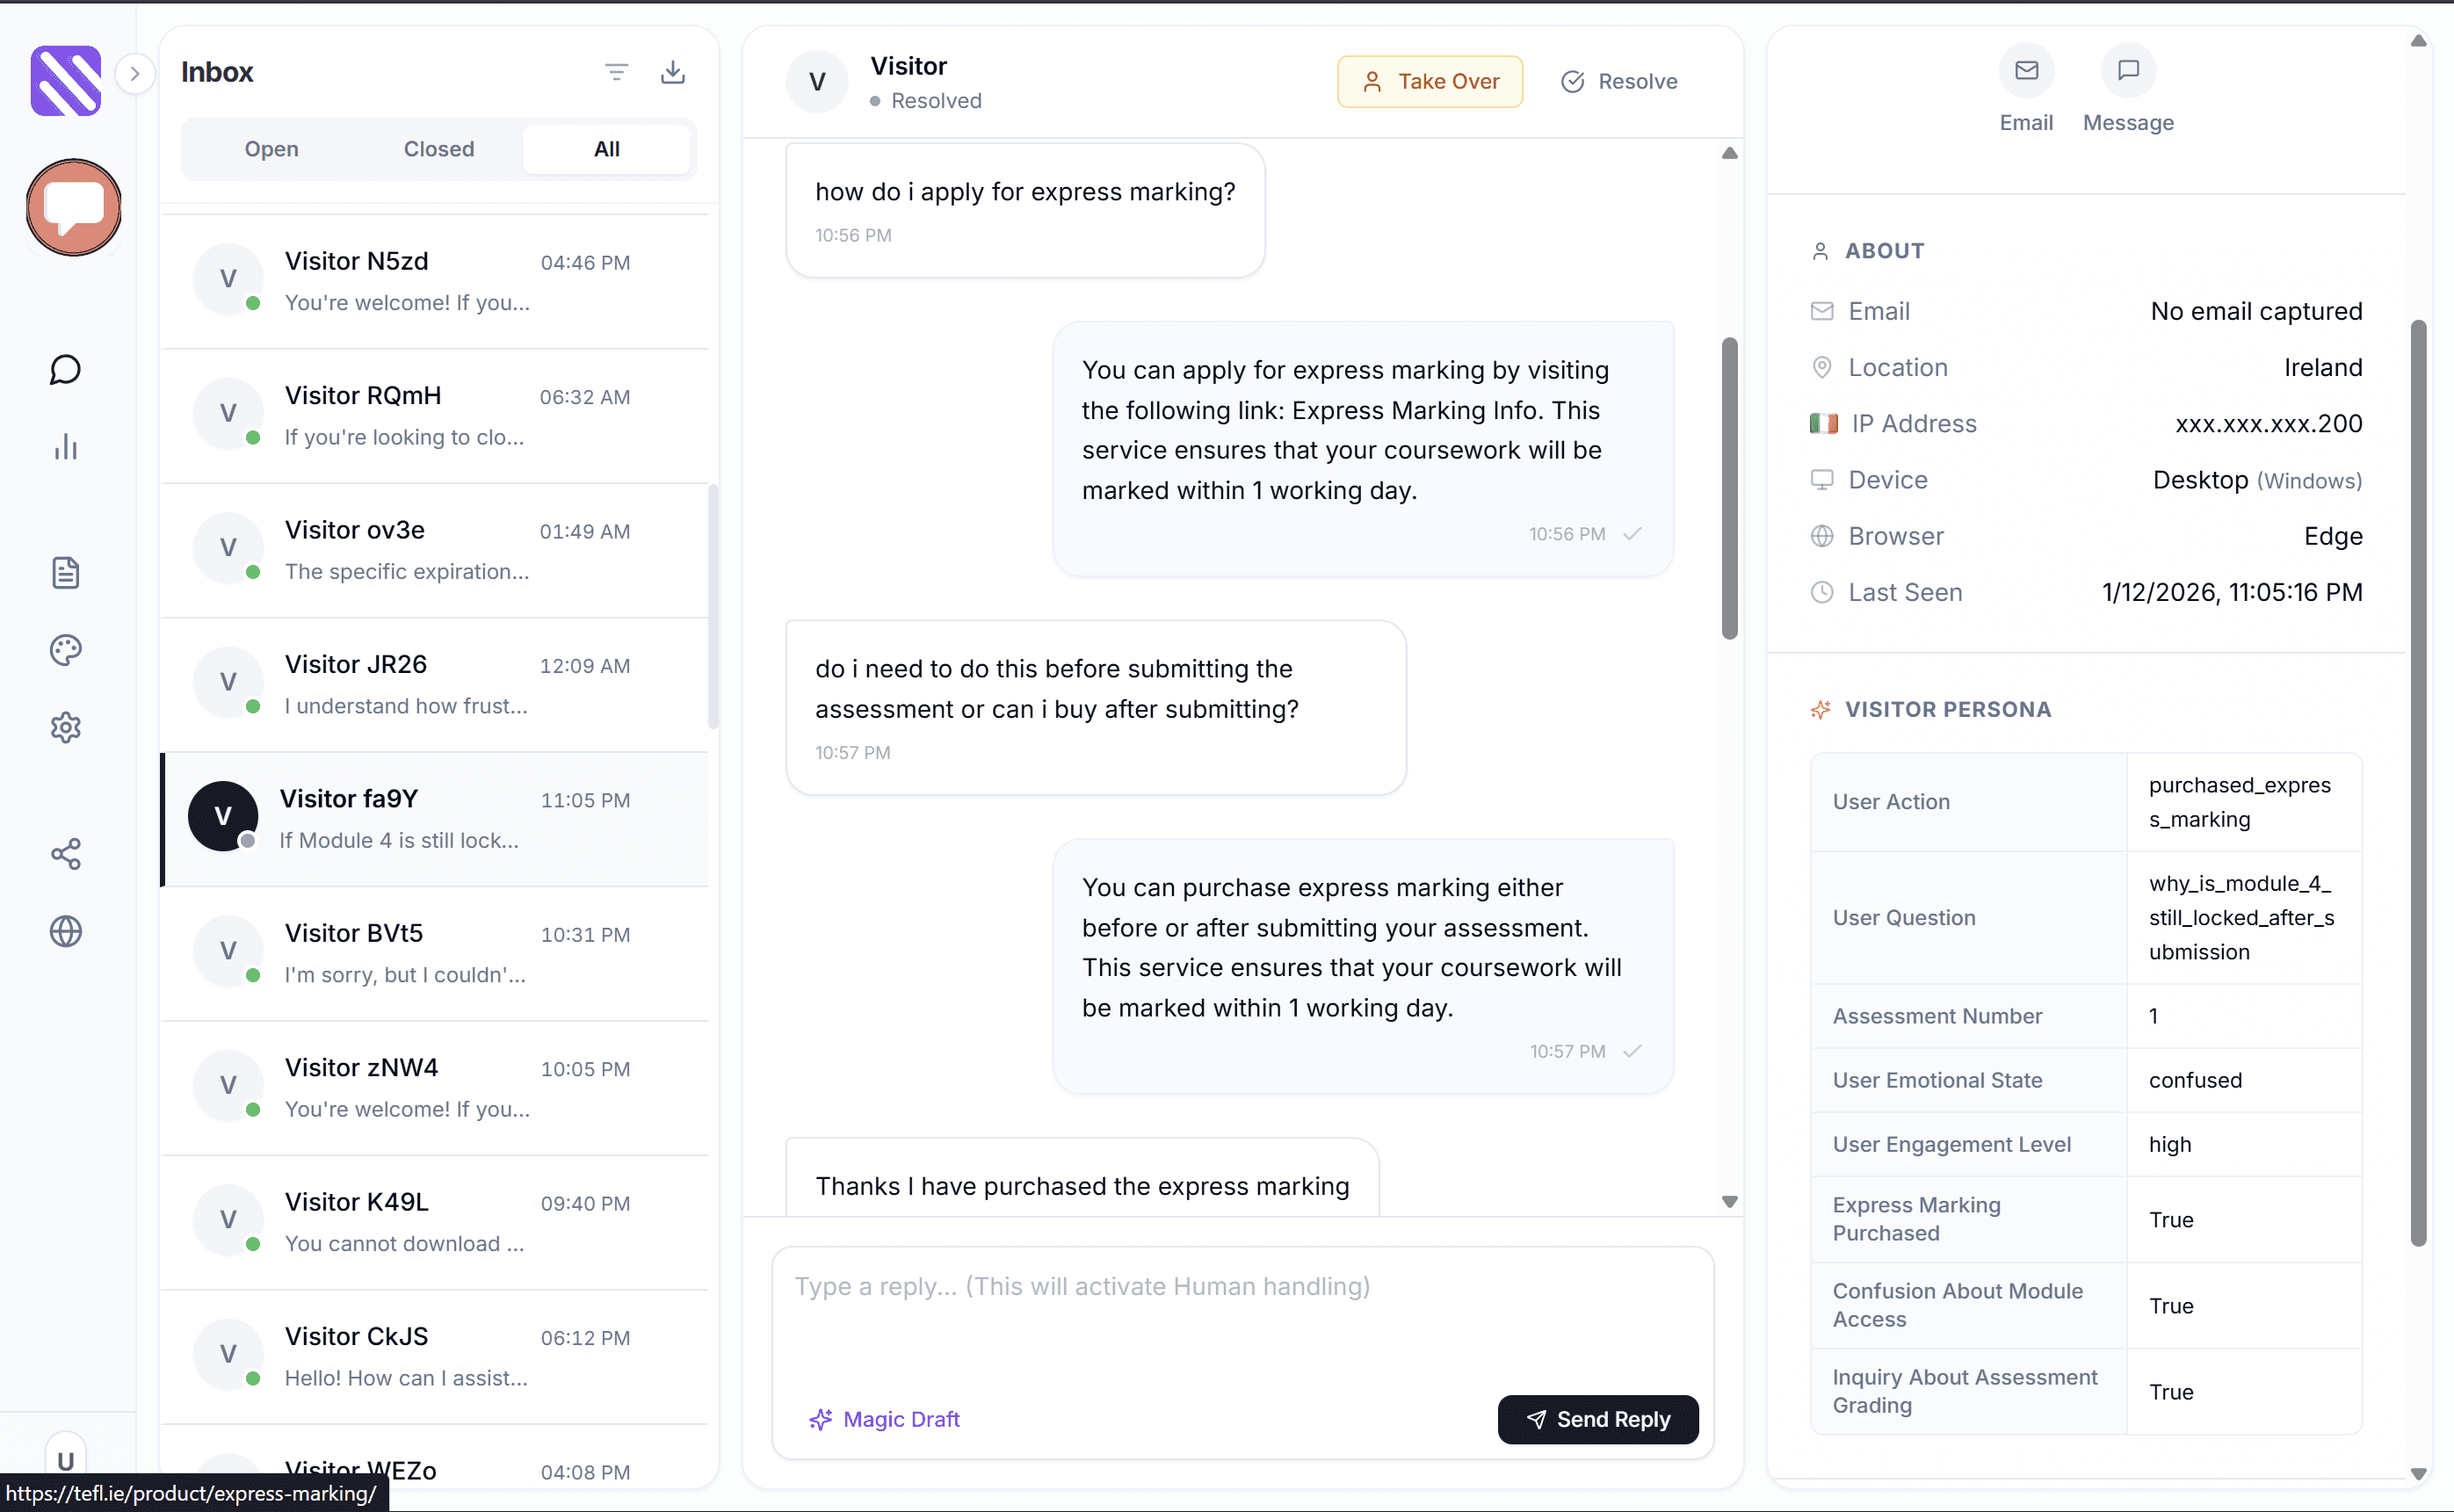Screen dimensions: 2454x1512
Task: Click the Resolve button
Action: pyautogui.click(x=1619, y=81)
